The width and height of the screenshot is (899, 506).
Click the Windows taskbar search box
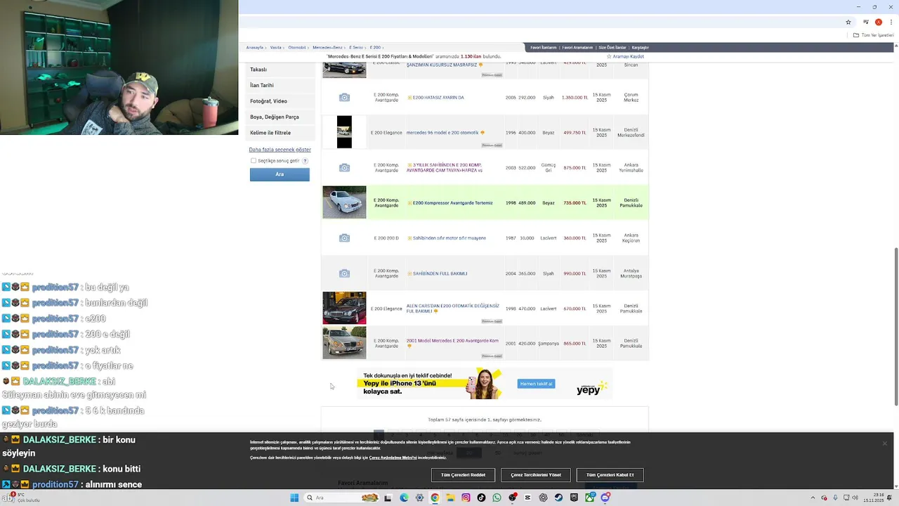pyautogui.click(x=342, y=498)
